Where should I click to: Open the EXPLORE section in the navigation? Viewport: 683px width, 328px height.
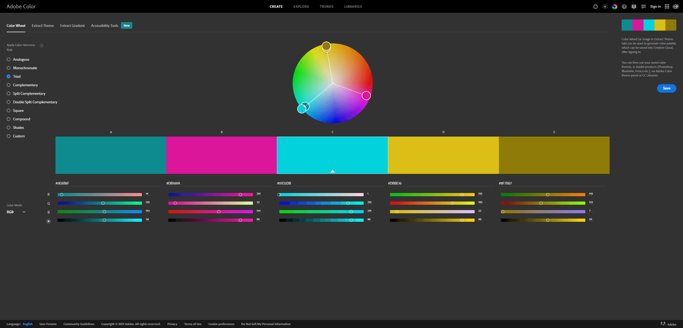click(301, 6)
